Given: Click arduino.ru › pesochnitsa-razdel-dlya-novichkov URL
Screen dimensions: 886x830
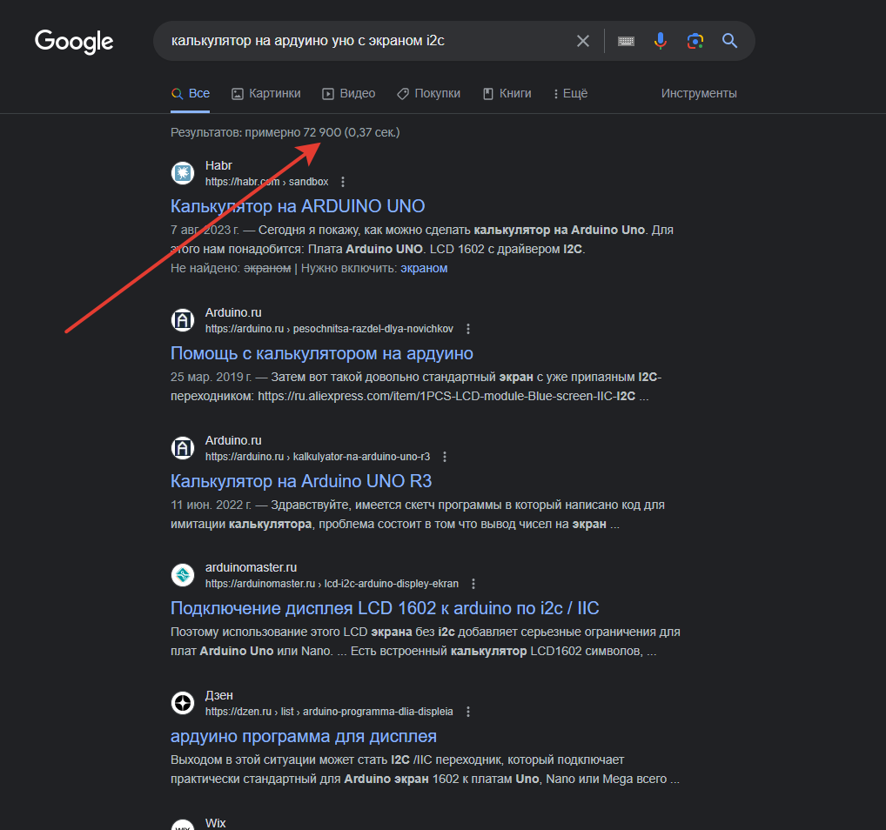Looking at the screenshot, I should [329, 329].
